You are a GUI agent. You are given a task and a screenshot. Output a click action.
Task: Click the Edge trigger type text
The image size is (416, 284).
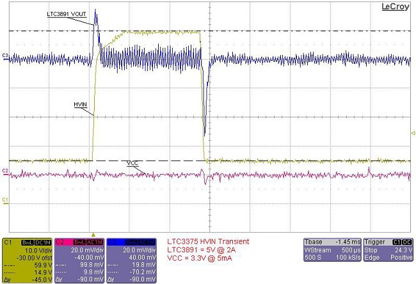pyautogui.click(x=371, y=257)
